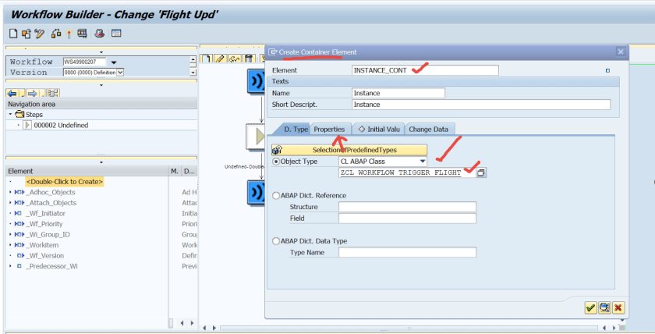The image size is (655, 334).
Task: Open value help beside ZCL_WORKFLOW_TRIGGER_FLIGHT
Action: pyautogui.click(x=481, y=172)
